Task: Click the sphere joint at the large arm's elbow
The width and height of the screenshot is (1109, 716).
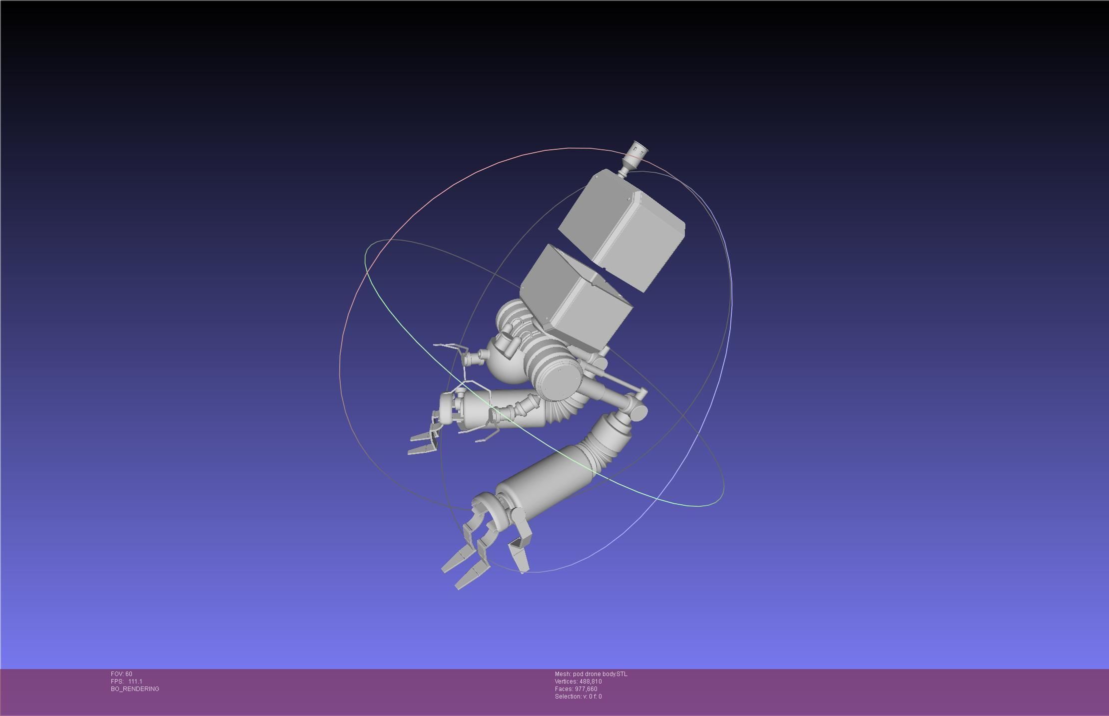Action: click(x=637, y=411)
